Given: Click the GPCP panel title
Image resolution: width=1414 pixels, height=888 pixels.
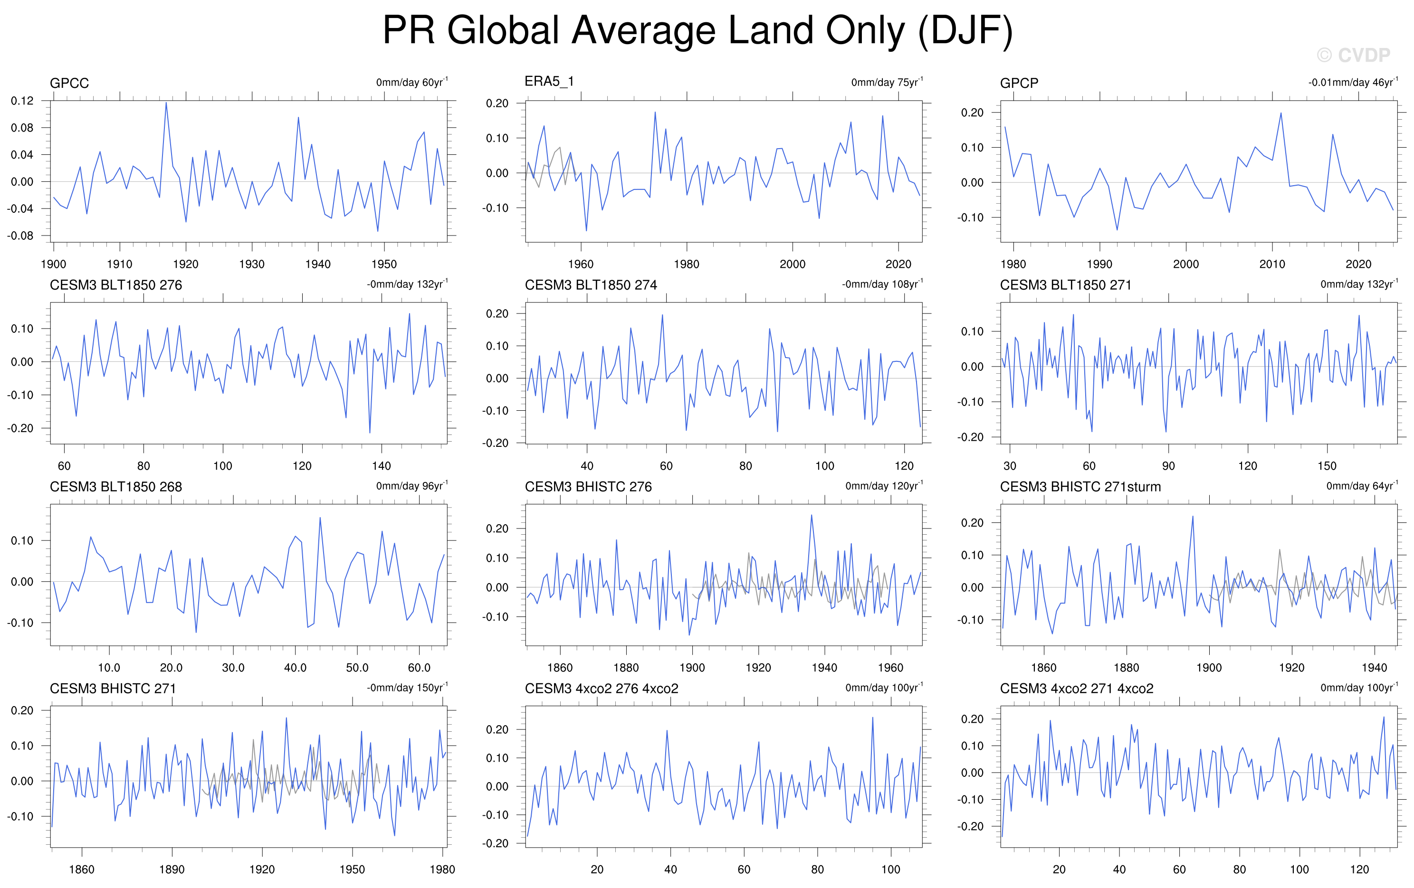Looking at the screenshot, I should (x=1019, y=84).
